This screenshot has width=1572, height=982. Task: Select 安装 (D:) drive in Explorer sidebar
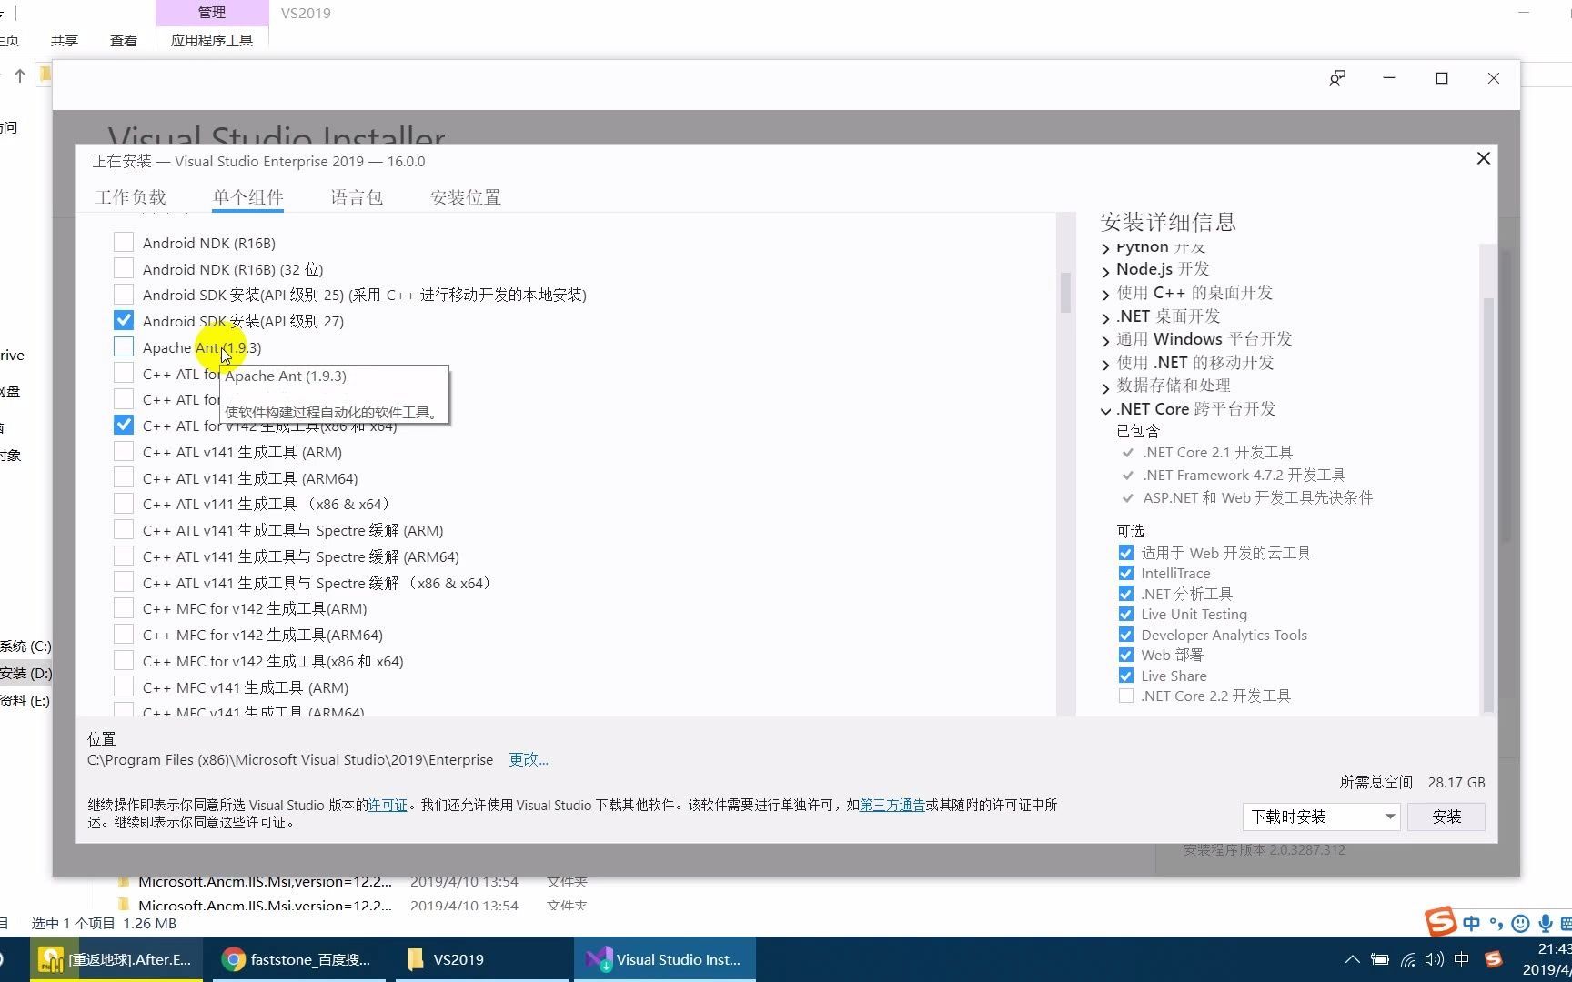26,673
